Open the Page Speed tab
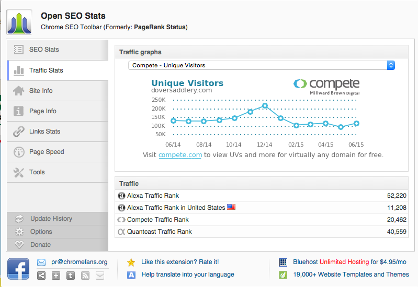 tap(58, 152)
